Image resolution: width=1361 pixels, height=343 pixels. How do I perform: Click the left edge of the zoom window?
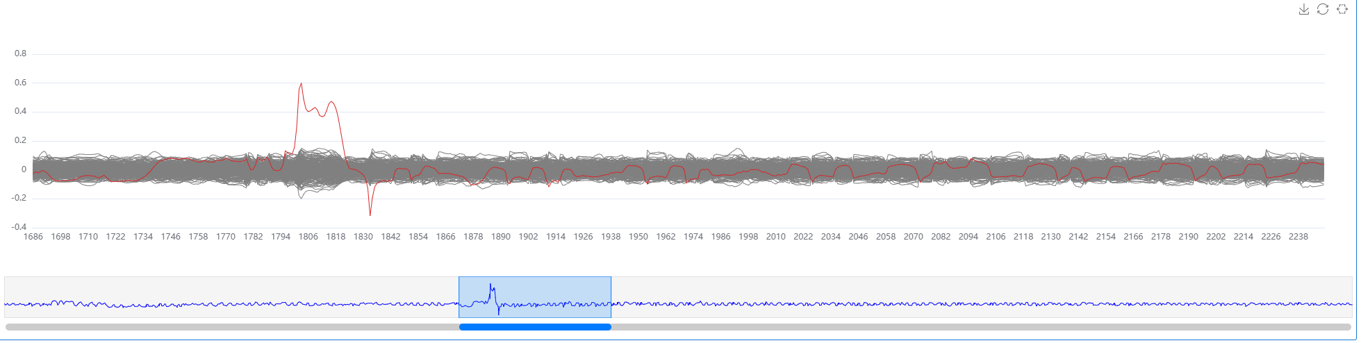[459, 297]
